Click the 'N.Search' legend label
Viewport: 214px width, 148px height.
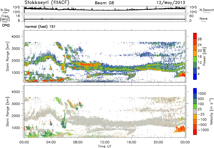click(207, 10)
